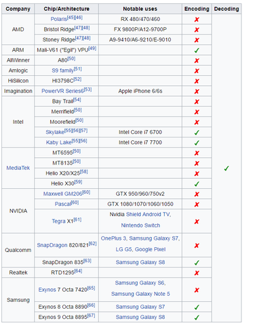The width and height of the screenshot is (253, 325).
Task: Open the Exynos 7 Octa link
Action: coord(47,290)
